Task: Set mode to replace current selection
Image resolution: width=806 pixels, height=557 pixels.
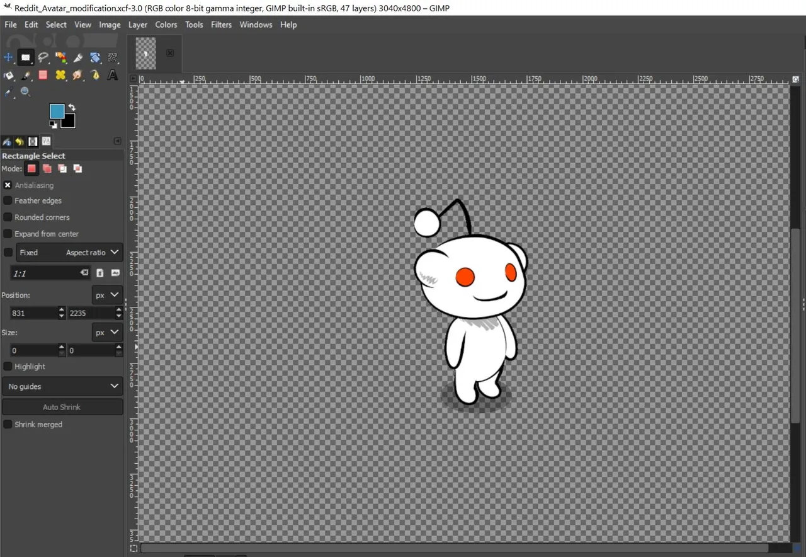Action: point(31,168)
